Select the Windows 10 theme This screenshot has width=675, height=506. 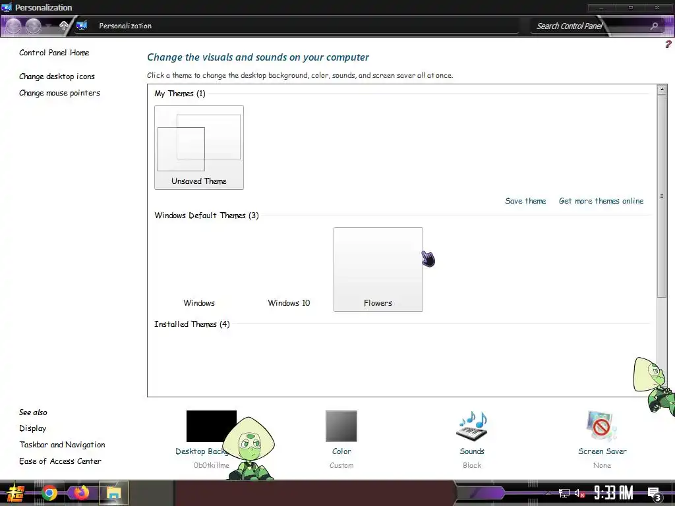pos(289,269)
